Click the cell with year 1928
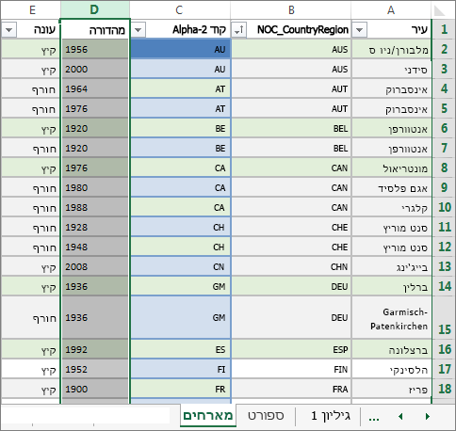456x431 pixels. pos(95,227)
